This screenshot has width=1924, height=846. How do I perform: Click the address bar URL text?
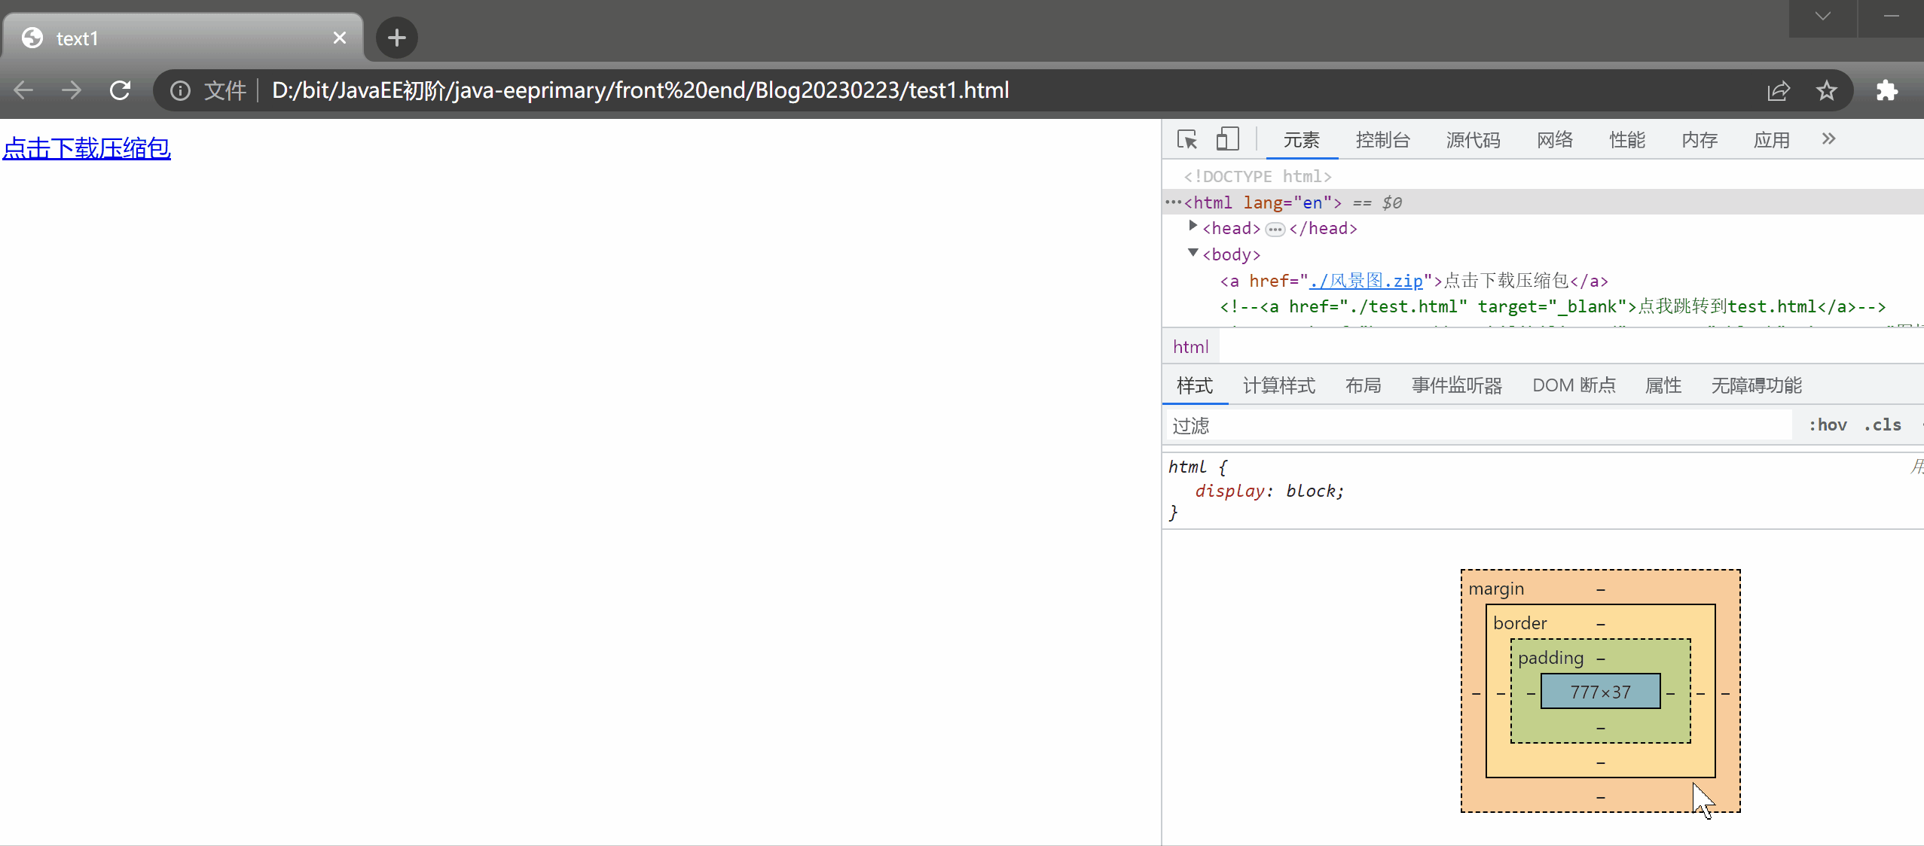click(640, 90)
